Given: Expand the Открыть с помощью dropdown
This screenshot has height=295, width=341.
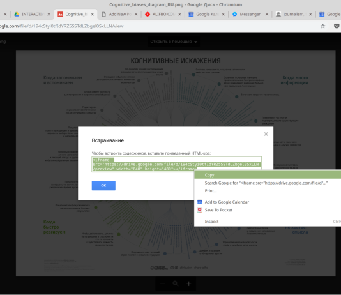Looking at the screenshot, I should [x=174, y=42].
